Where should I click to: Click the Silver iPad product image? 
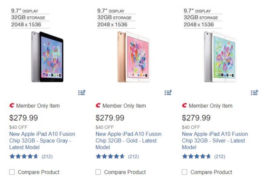point(219,56)
